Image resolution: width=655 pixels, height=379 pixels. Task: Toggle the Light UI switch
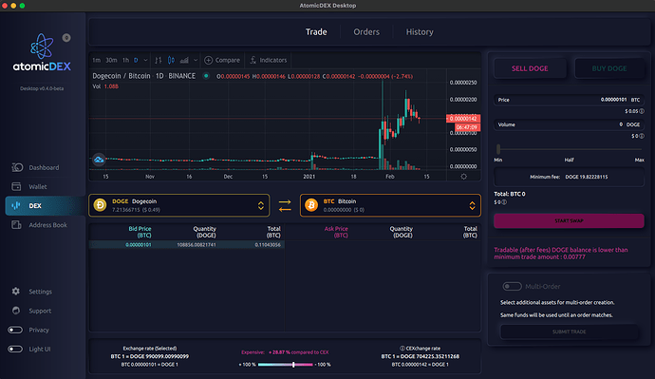pyautogui.click(x=15, y=349)
